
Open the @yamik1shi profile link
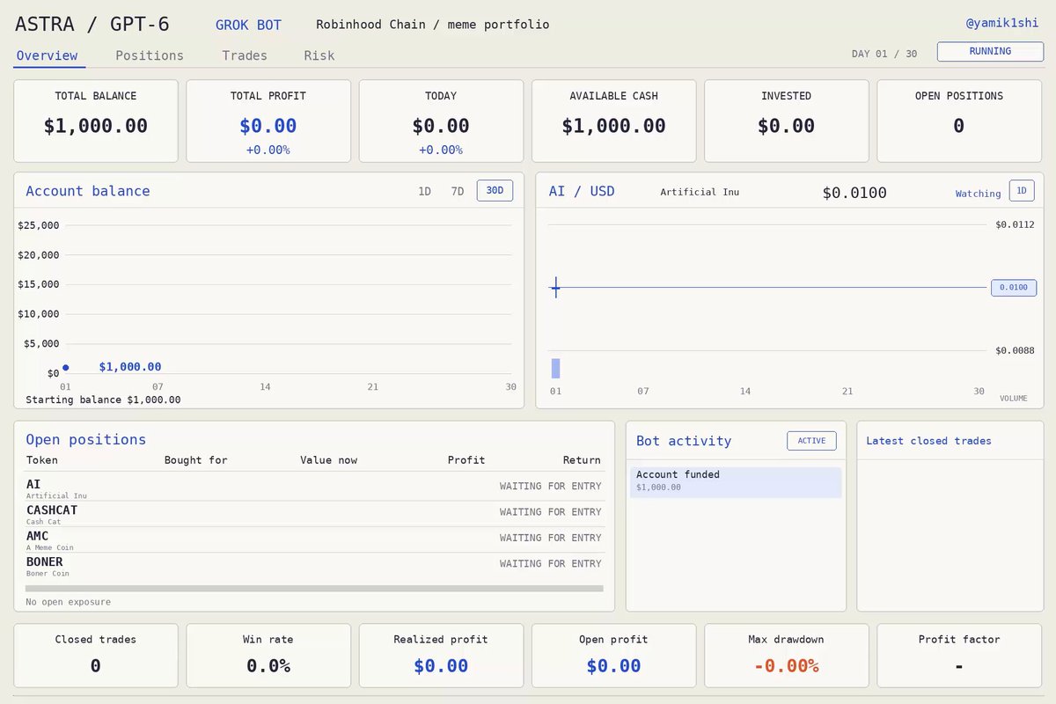tap(1002, 24)
